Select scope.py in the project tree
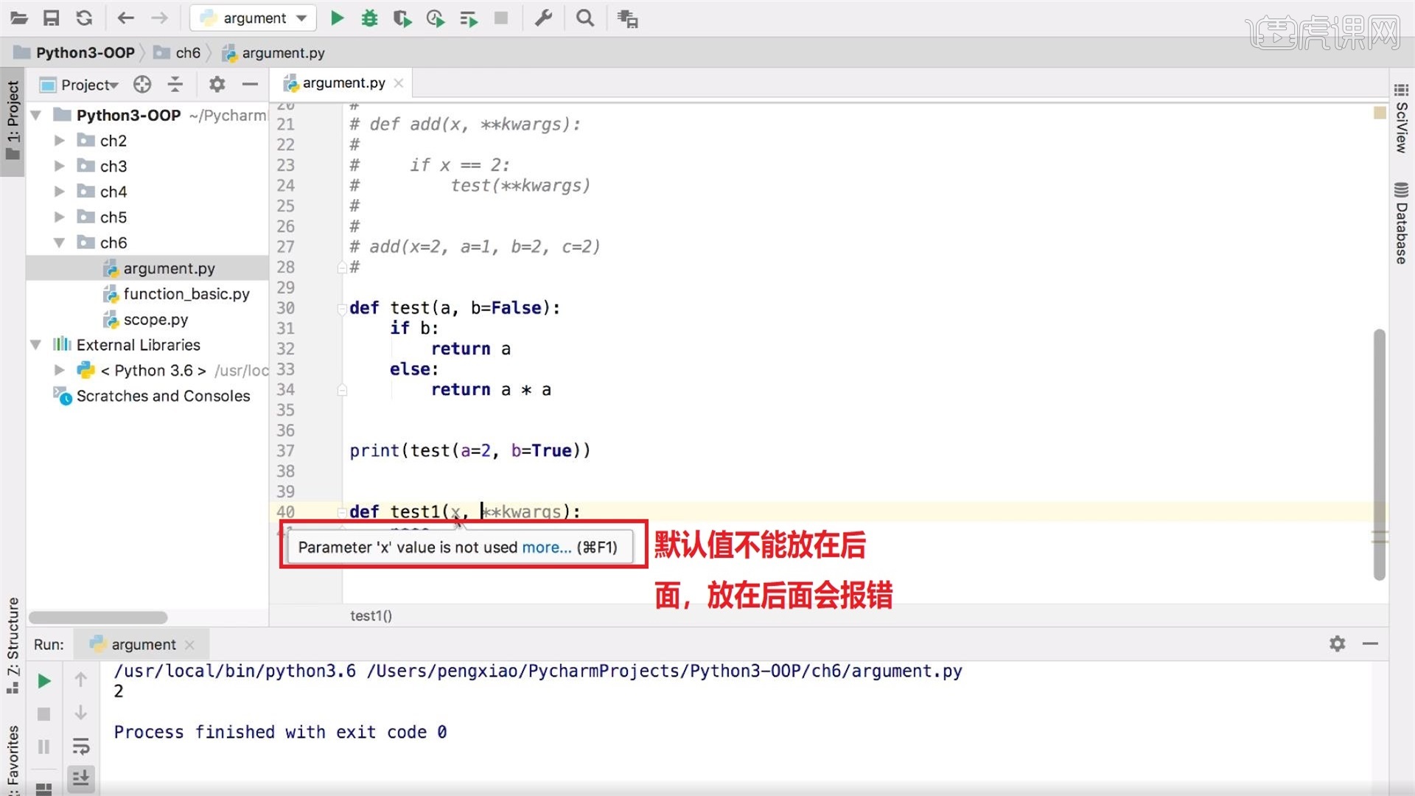 coord(155,319)
